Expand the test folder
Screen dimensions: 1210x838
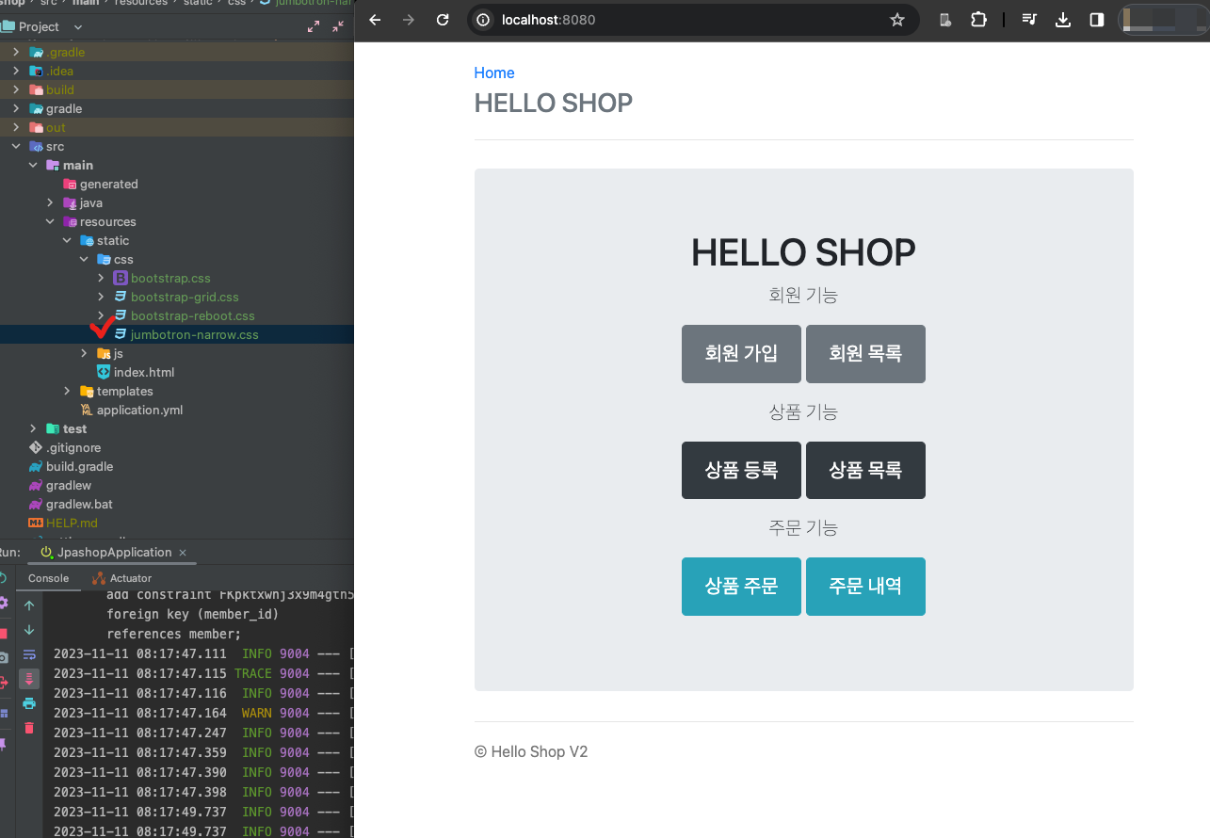click(x=33, y=428)
